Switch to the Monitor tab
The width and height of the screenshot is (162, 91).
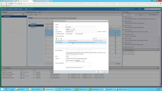(x=36, y=15)
